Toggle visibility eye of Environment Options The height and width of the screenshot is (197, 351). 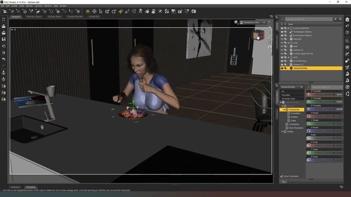coord(282,36)
